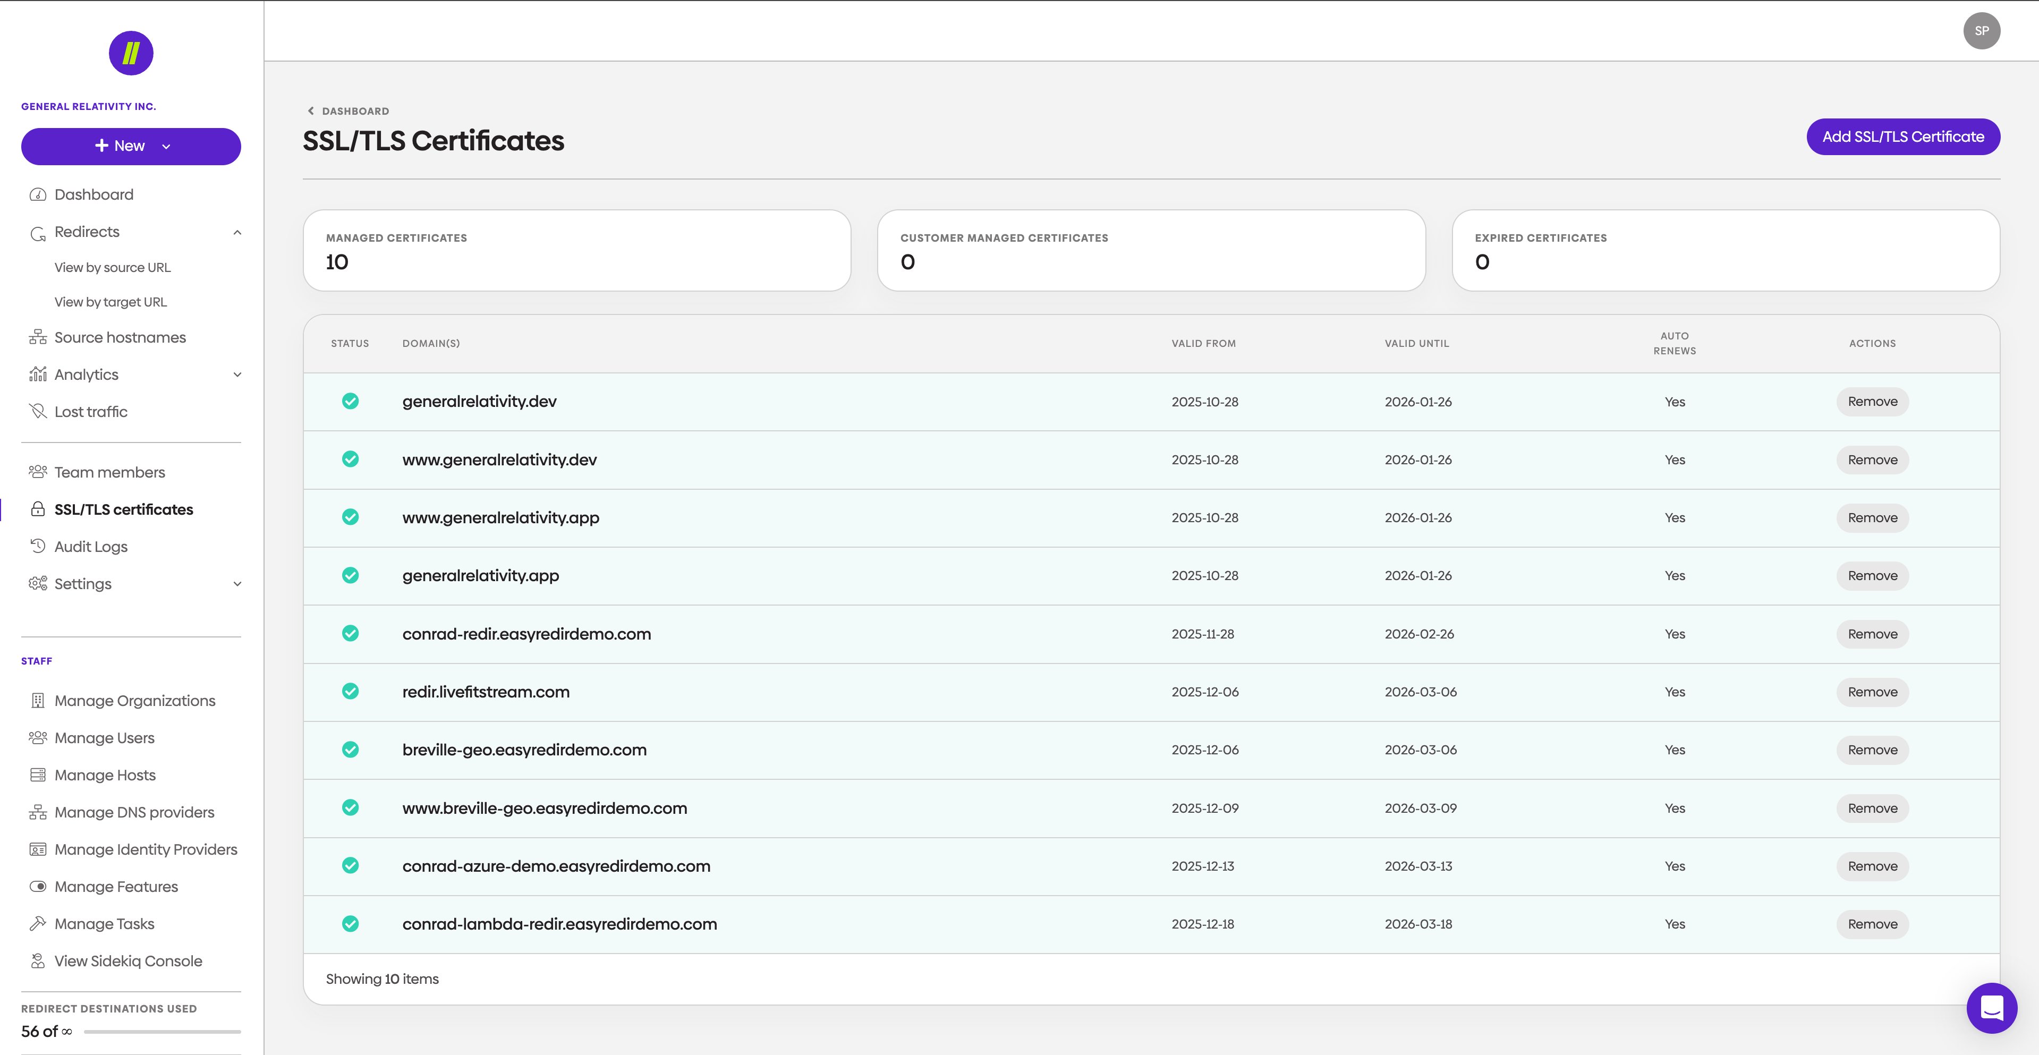Expand the Settings sidebar section
Image resolution: width=2039 pixels, height=1055 pixels.
pos(236,584)
